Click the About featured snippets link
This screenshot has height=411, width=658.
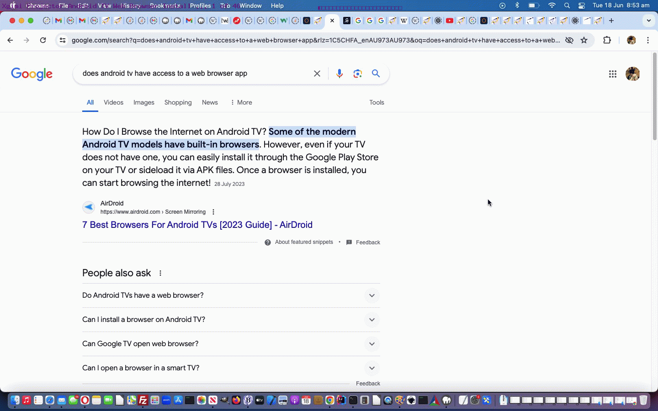pos(304,242)
